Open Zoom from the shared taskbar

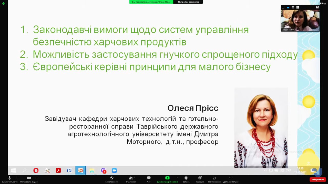point(114,170)
